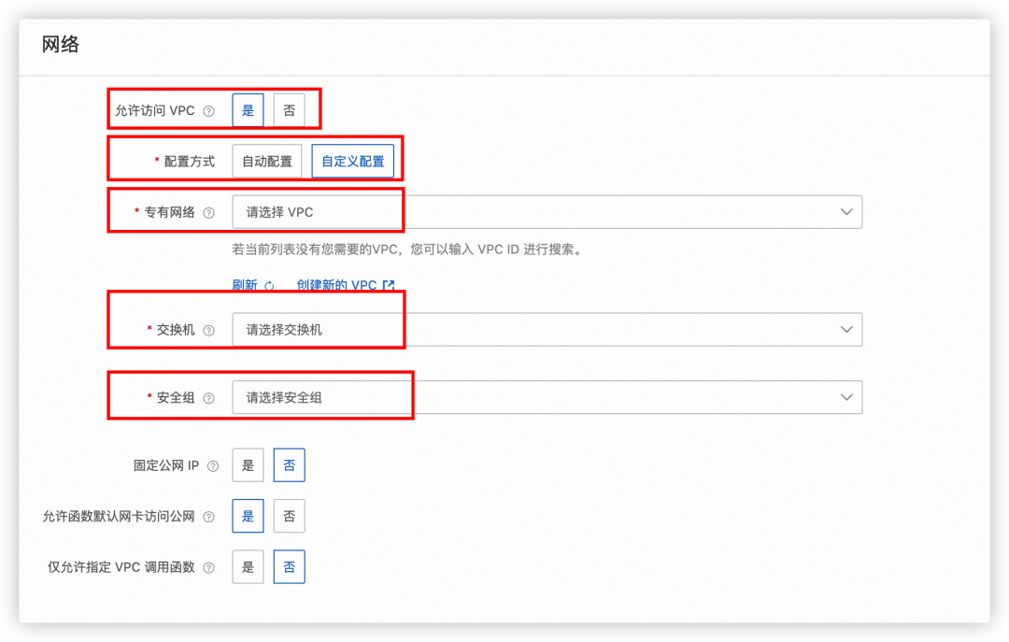Open the 请选择 VPC dropdown
The image size is (1009, 642).
point(547,212)
